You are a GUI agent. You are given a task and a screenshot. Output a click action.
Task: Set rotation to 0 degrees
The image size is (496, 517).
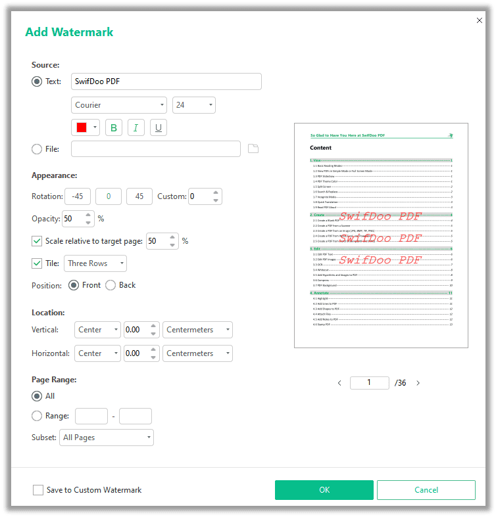(109, 196)
